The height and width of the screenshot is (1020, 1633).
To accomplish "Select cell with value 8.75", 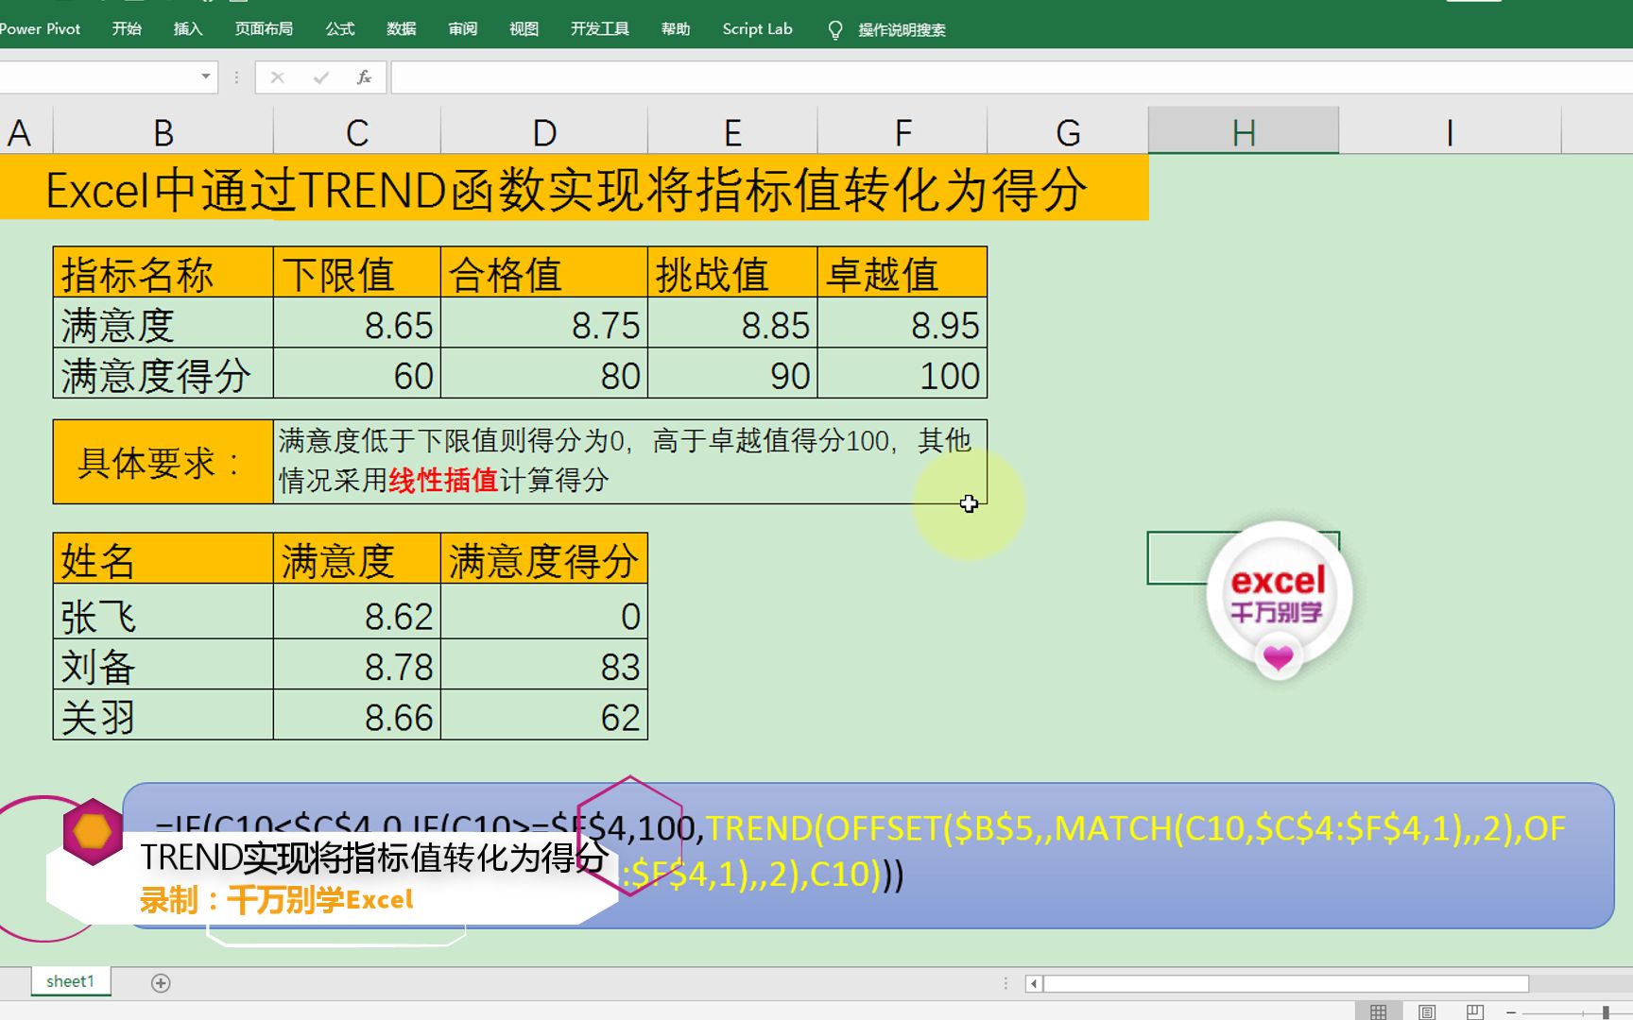I will pos(544,323).
